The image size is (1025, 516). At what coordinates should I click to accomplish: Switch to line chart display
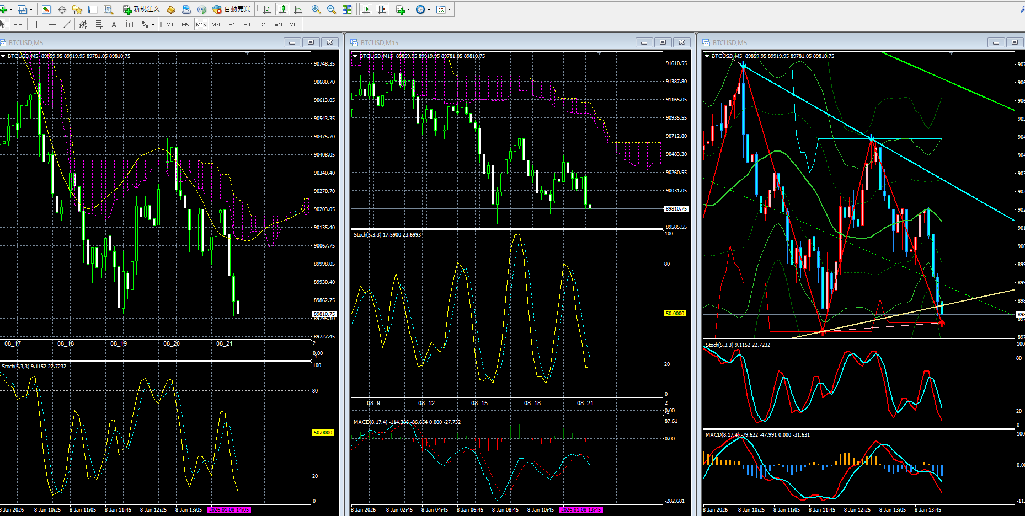(298, 9)
